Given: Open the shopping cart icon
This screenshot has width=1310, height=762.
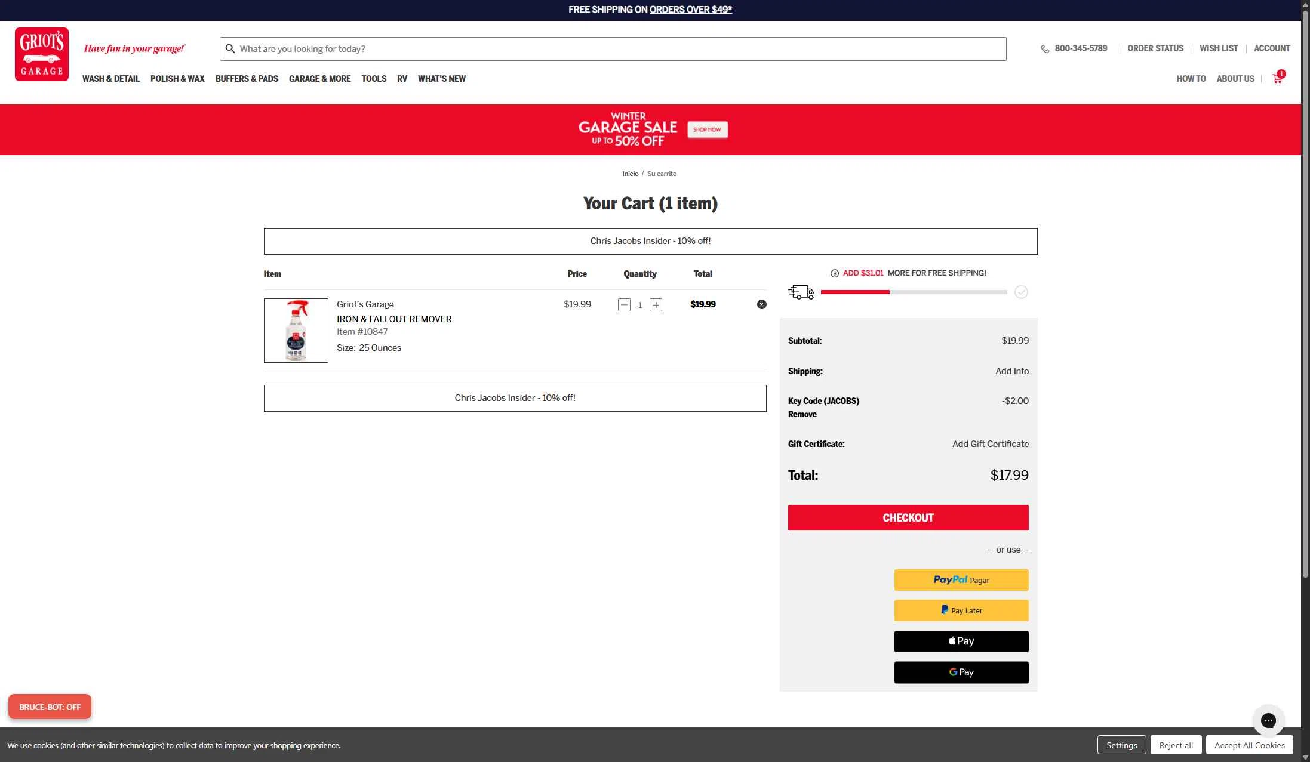Looking at the screenshot, I should (1277, 78).
